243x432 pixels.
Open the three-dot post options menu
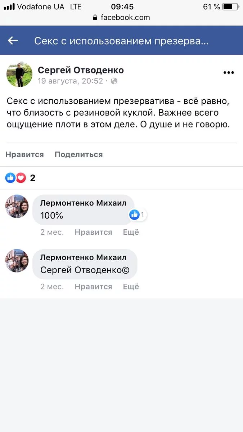coord(229,73)
